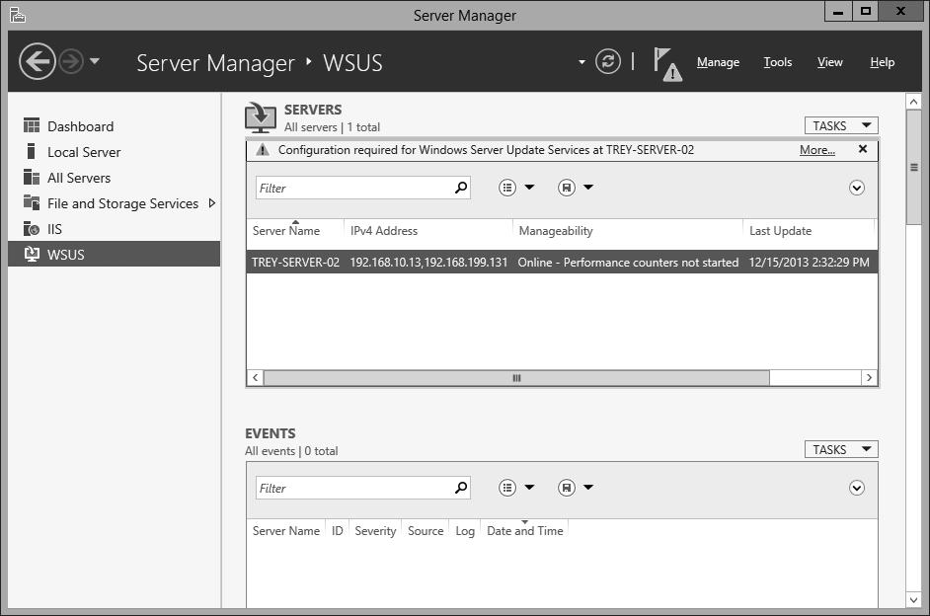Sort events by ID column

point(337,531)
